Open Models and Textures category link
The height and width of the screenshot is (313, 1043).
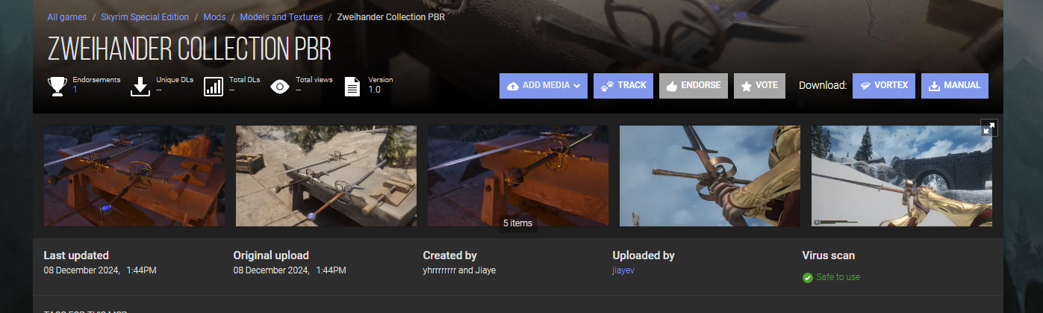[x=281, y=16]
